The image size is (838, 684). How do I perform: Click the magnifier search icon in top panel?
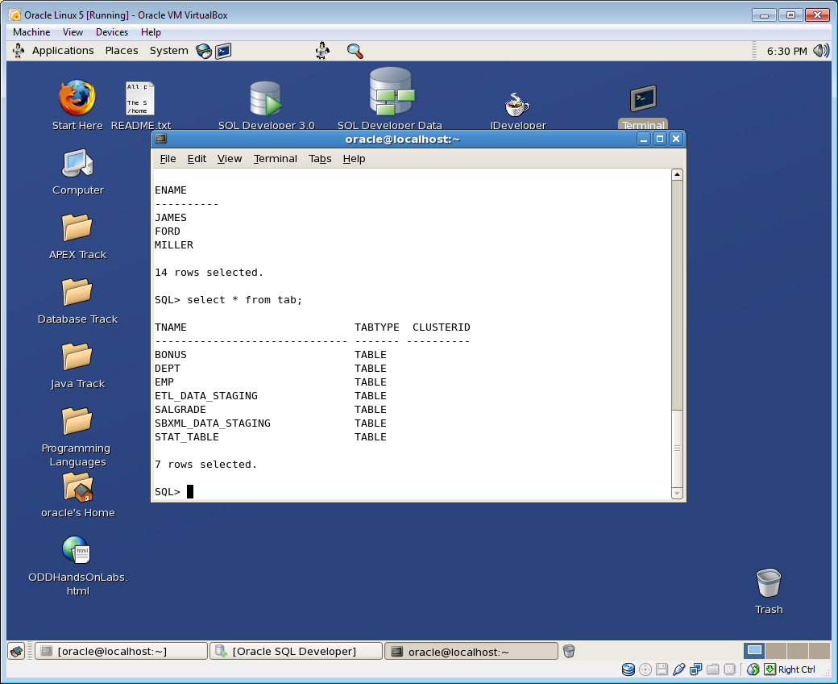[x=355, y=51]
